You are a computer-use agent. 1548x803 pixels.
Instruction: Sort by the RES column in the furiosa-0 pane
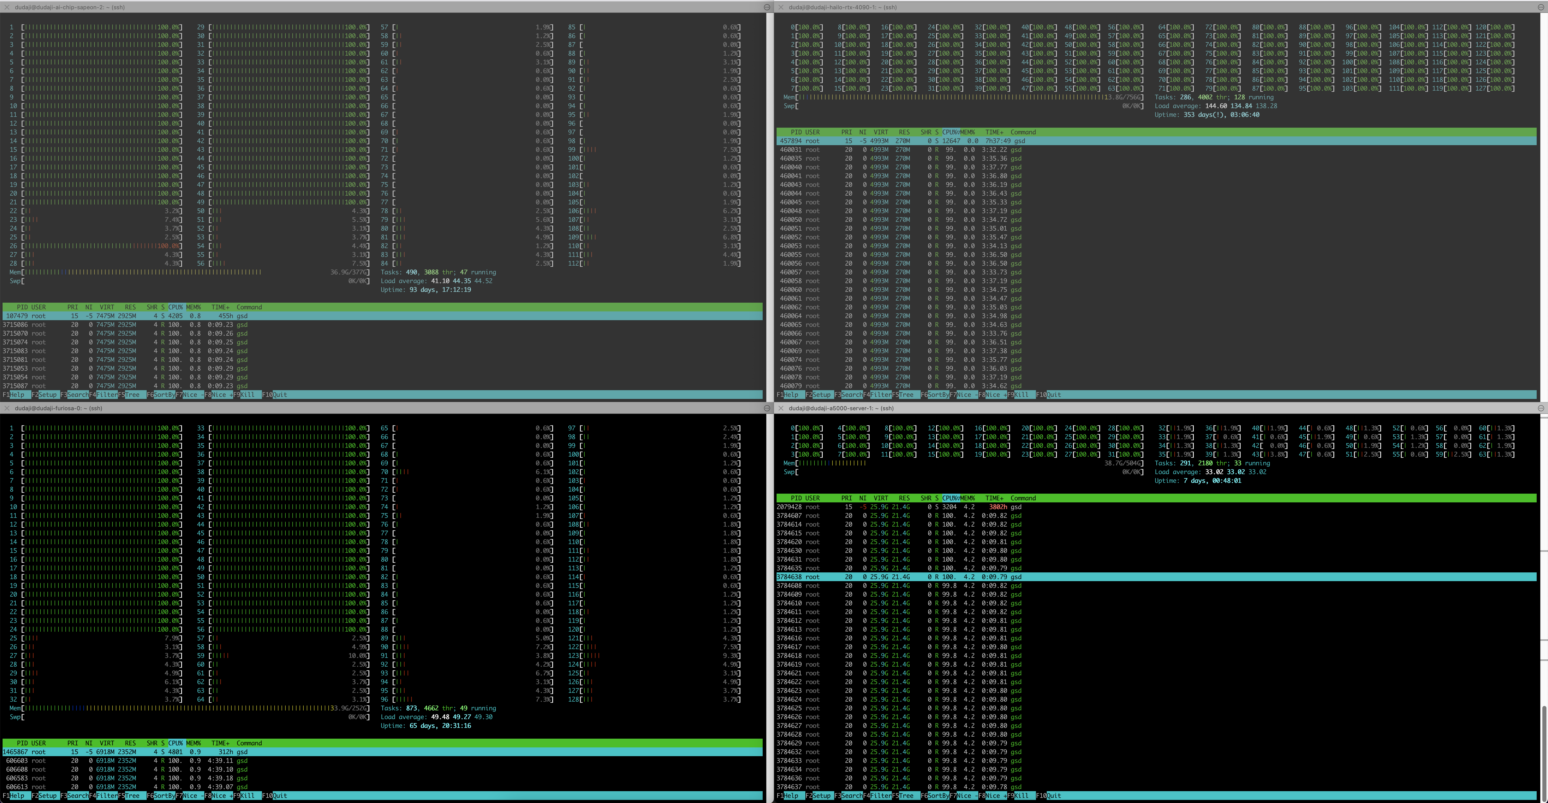coord(130,744)
